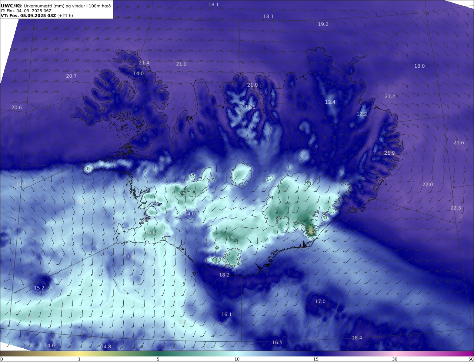Click the colorbar tick label 30
This screenshot has height=362, width=474.
(x=395, y=359)
